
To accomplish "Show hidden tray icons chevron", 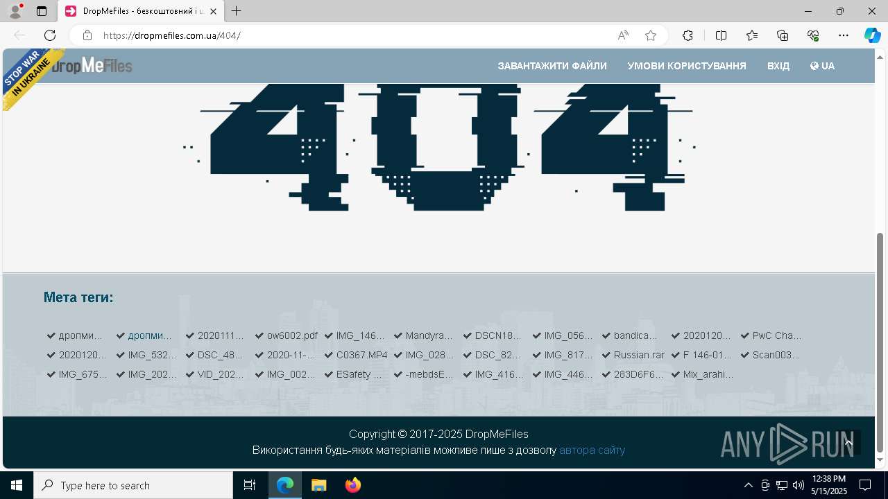I will [x=748, y=485].
